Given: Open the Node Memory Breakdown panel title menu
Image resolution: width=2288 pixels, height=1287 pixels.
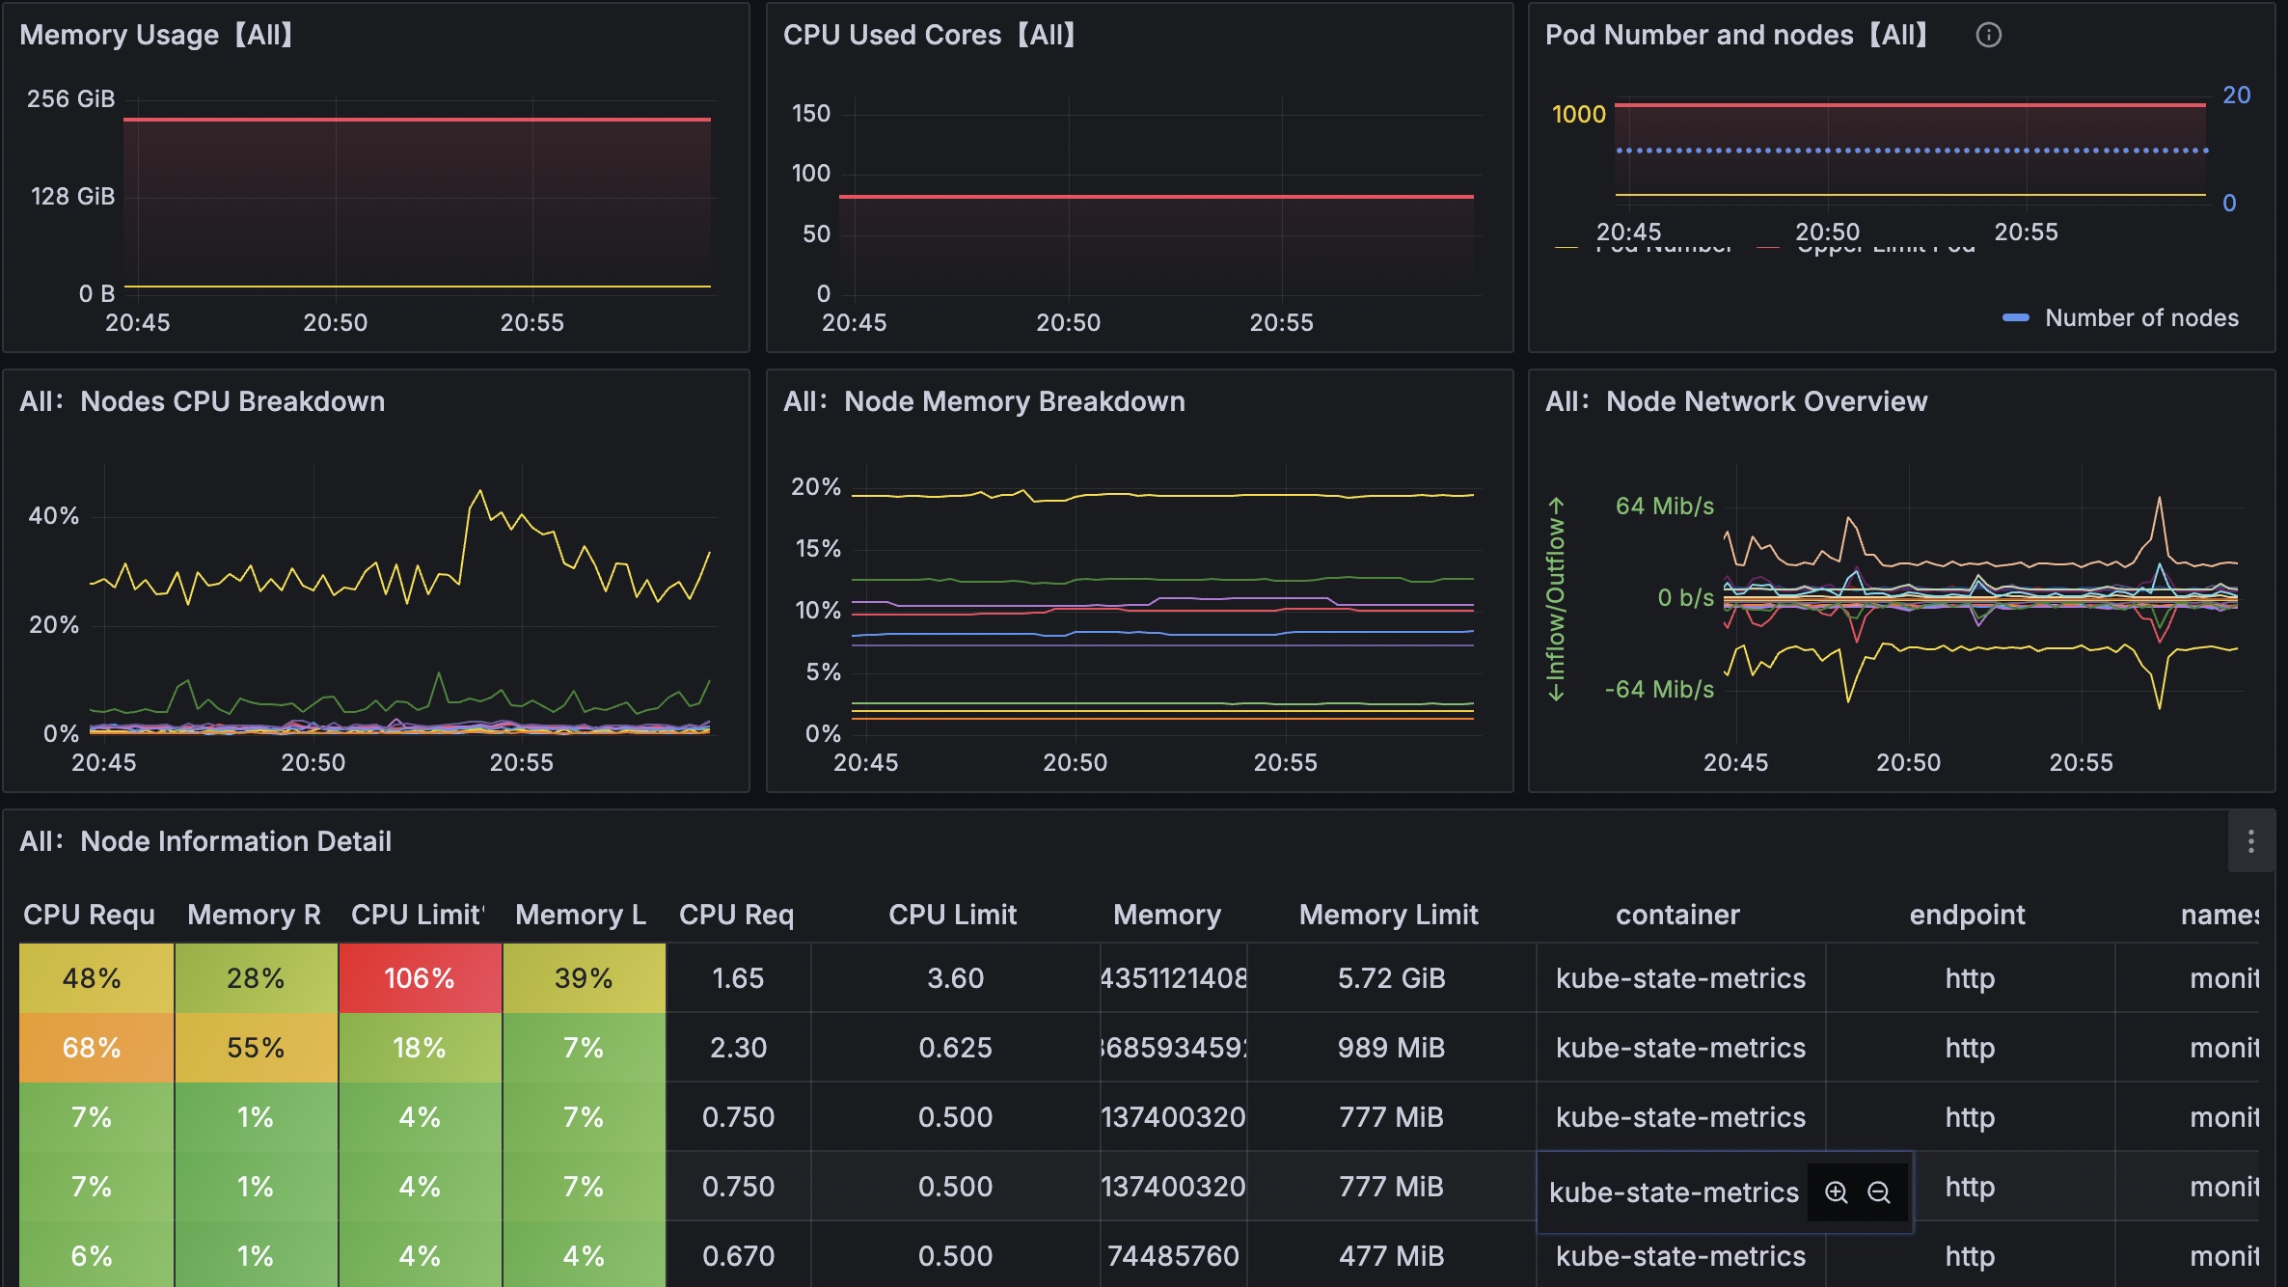Looking at the screenshot, I should (x=986, y=401).
